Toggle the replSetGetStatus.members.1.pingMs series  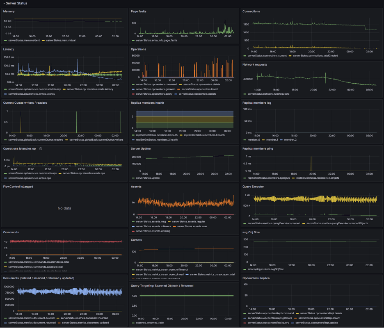tap(269, 178)
